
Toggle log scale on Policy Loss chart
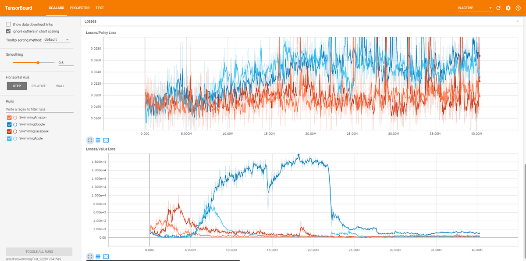click(98, 140)
